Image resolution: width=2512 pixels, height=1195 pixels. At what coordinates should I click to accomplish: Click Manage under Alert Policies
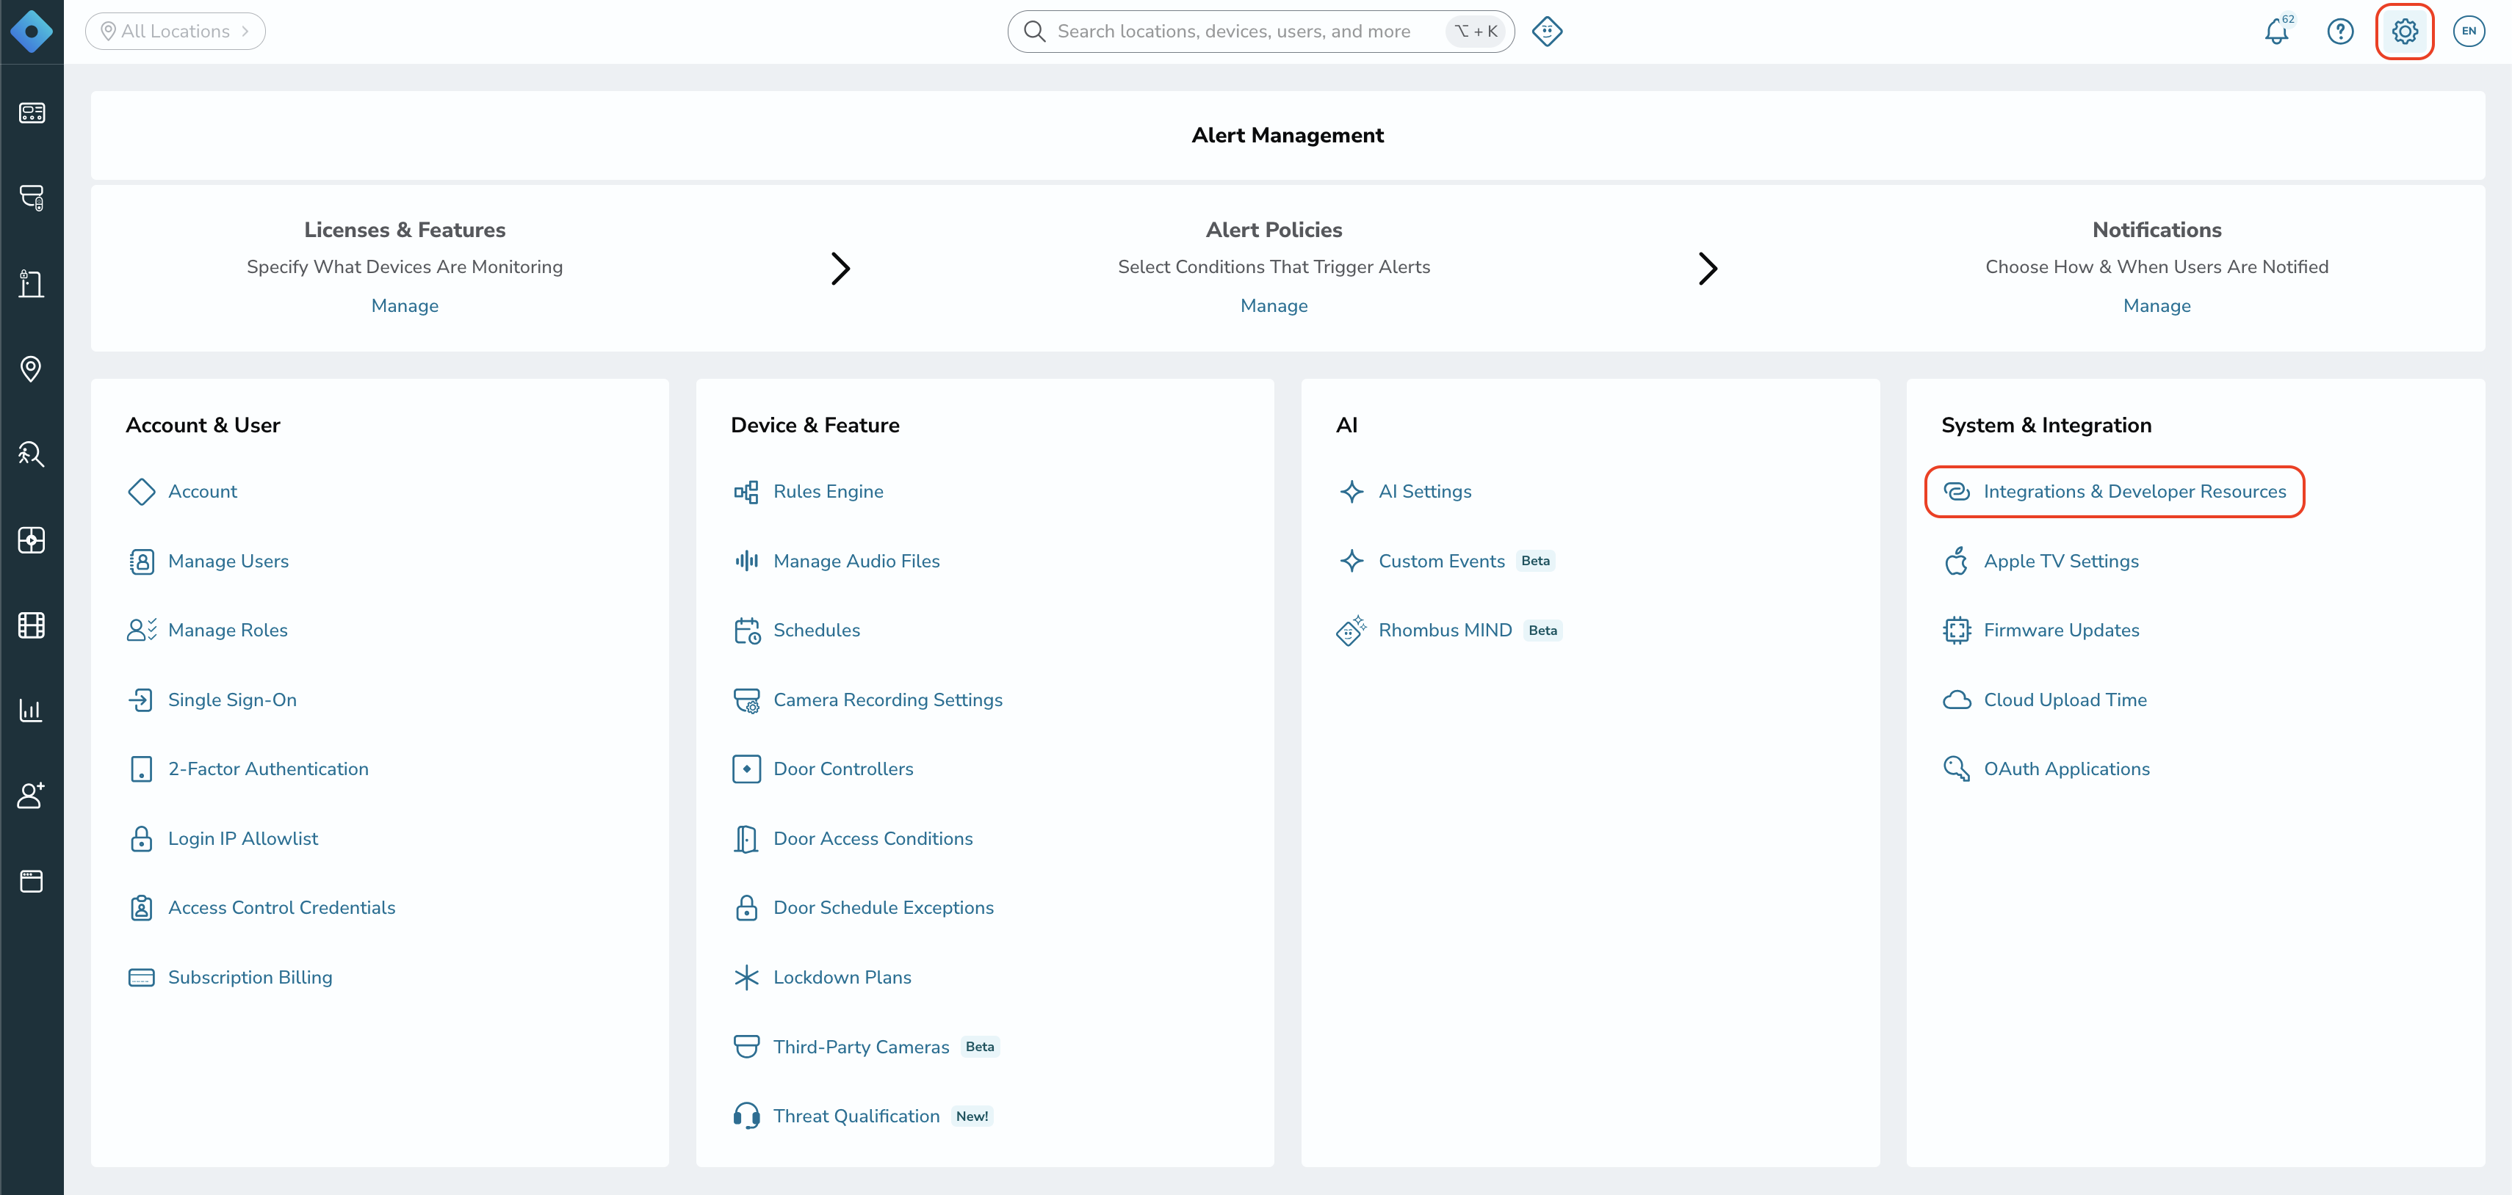click(x=1274, y=305)
